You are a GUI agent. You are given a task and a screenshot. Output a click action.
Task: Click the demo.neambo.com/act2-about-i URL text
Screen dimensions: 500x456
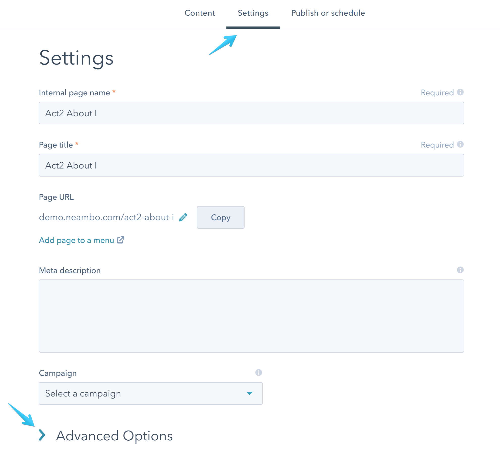point(106,217)
